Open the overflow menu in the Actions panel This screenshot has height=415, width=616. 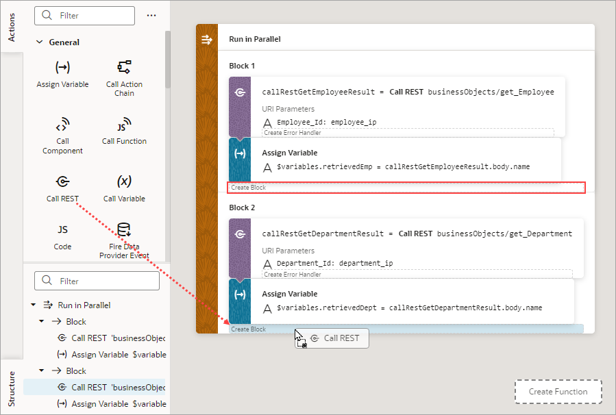[151, 15]
